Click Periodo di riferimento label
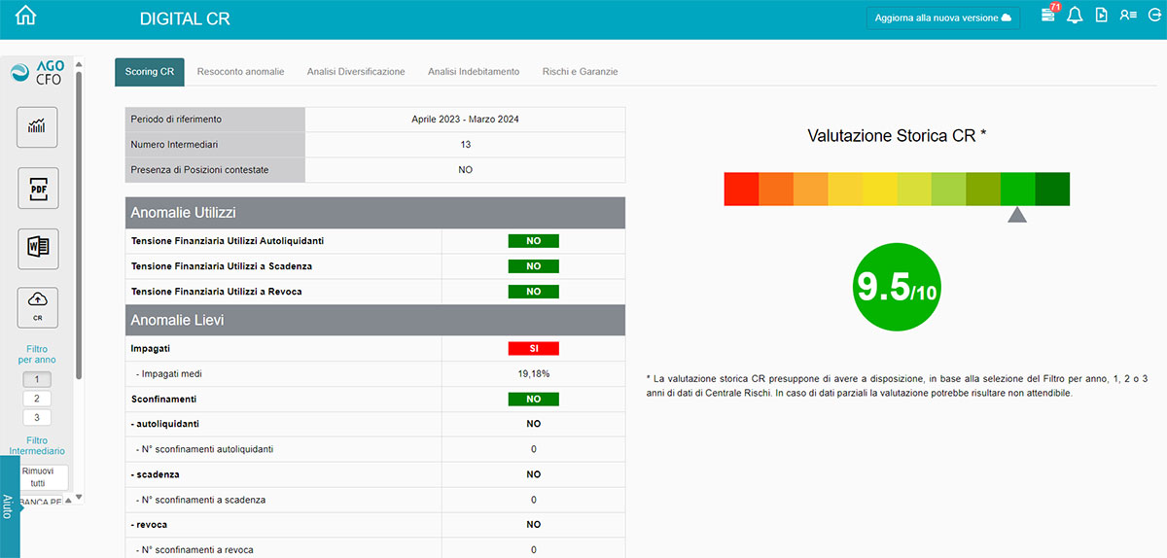 click(x=176, y=120)
